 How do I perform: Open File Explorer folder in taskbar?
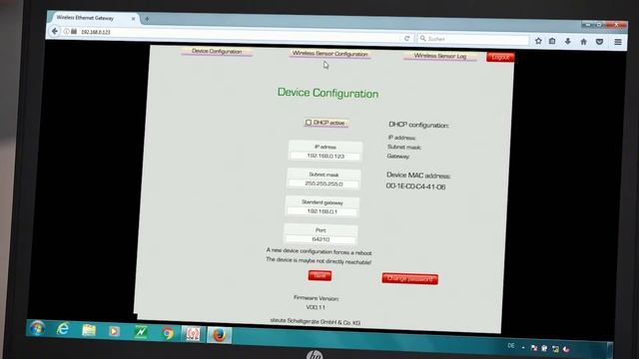pyautogui.click(x=89, y=330)
